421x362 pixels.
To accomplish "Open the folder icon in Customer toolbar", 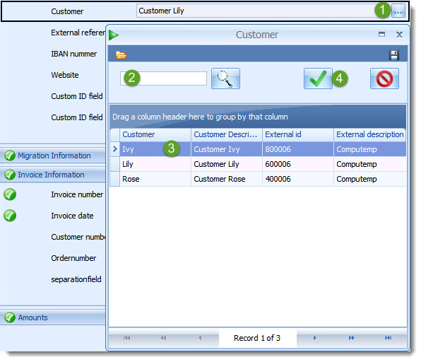I will tap(121, 55).
